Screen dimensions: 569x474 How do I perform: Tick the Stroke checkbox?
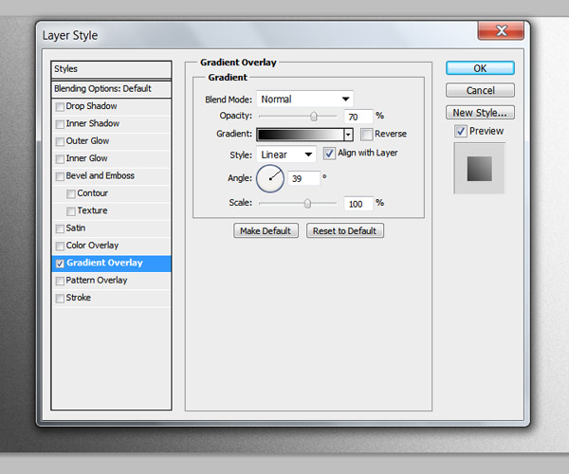coord(60,299)
